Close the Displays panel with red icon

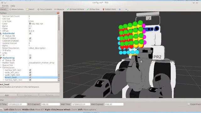click(58, 13)
